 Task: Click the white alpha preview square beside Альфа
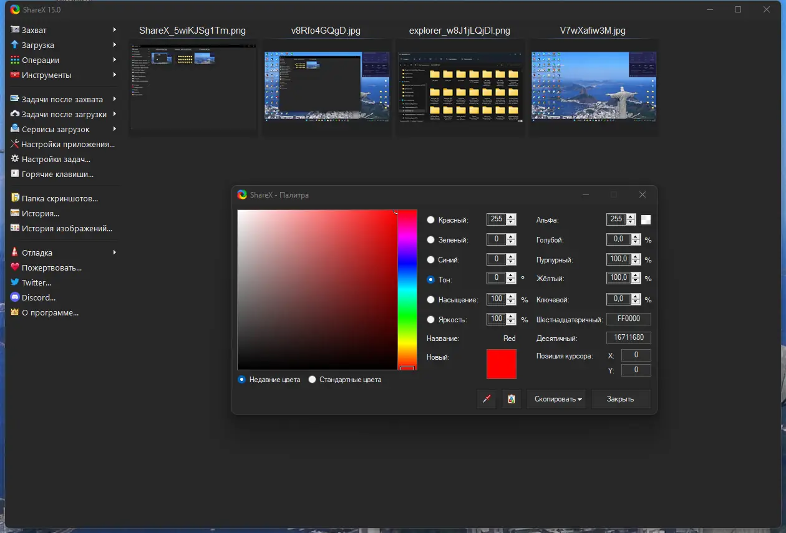click(646, 219)
